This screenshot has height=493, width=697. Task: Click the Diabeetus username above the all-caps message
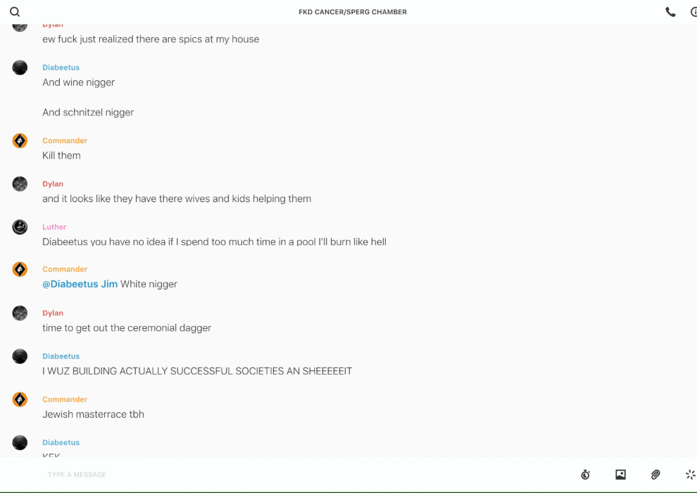click(61, 356)
